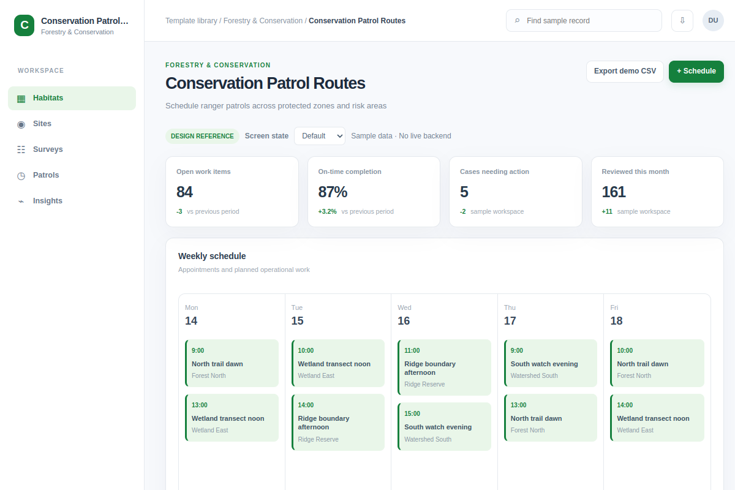Follow the Template library breadcrumb link
The image size is (735, 490).
[x=191, y=21]
